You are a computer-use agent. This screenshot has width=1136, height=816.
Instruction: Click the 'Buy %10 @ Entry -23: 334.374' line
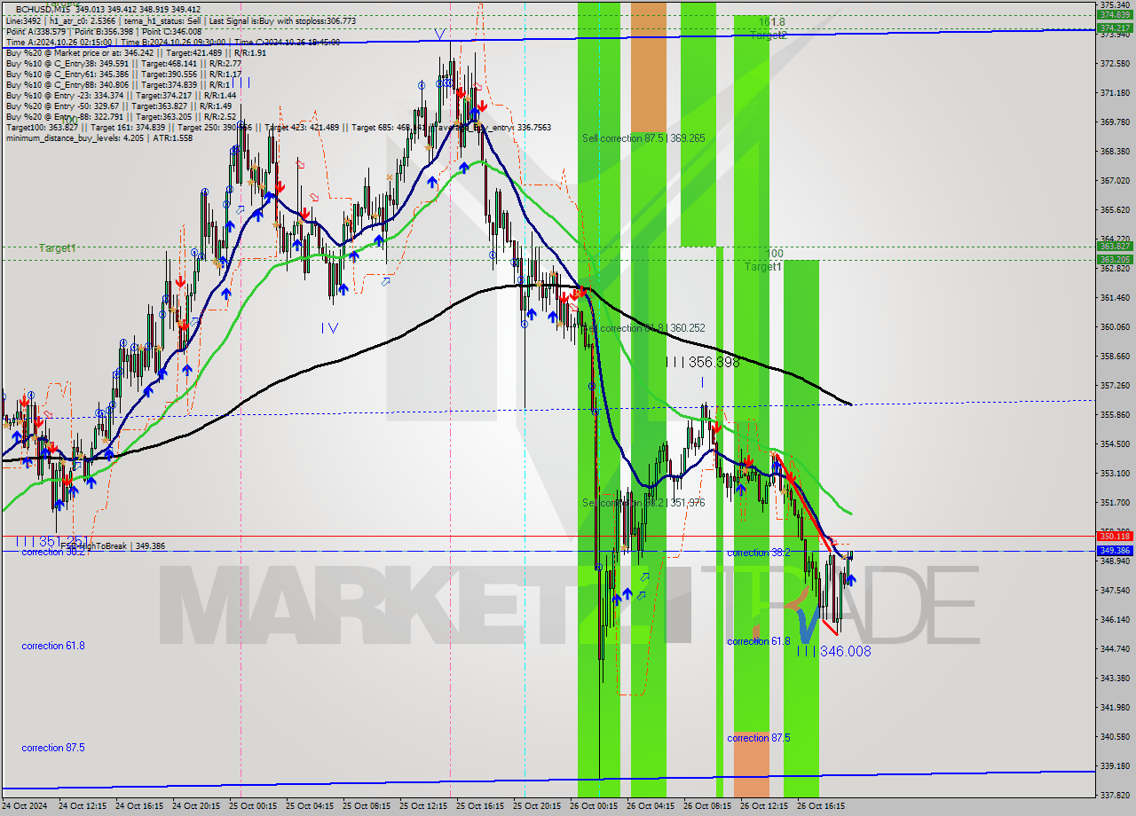pos(121,95)
